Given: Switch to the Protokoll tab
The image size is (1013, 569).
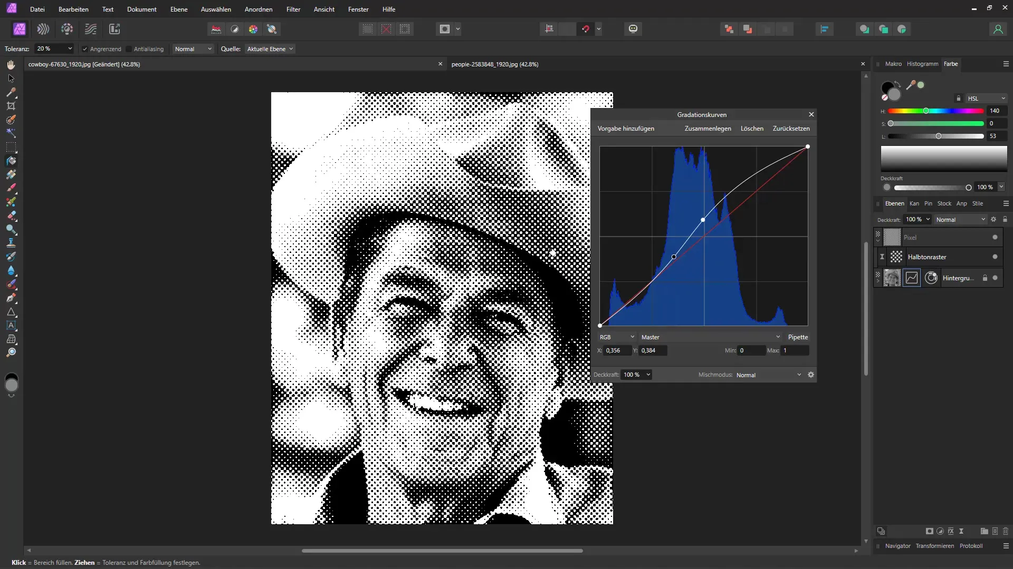Looking at the screenshot, I should 971,546.
